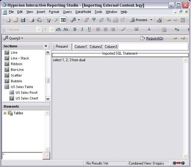
Task: Open the Process button dropdown arrow
Action: (151, 20)
